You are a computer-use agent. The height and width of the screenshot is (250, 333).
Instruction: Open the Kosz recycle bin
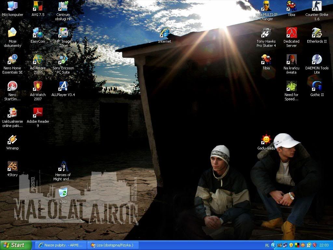coord(63,193)
